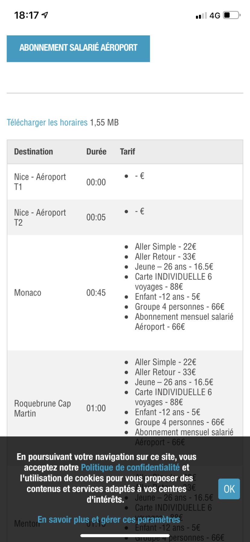Click Télécharger les horaires link
The image size is (250, 542).
pyautogui.click(x=47, y=122)
